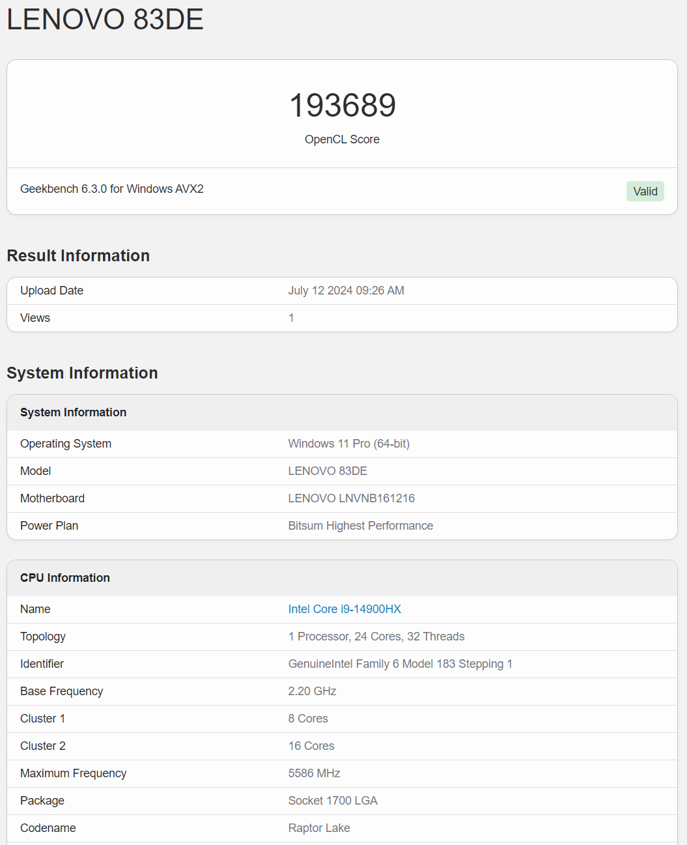
Task: Click the Power Plan label
Action: (49, 526)
